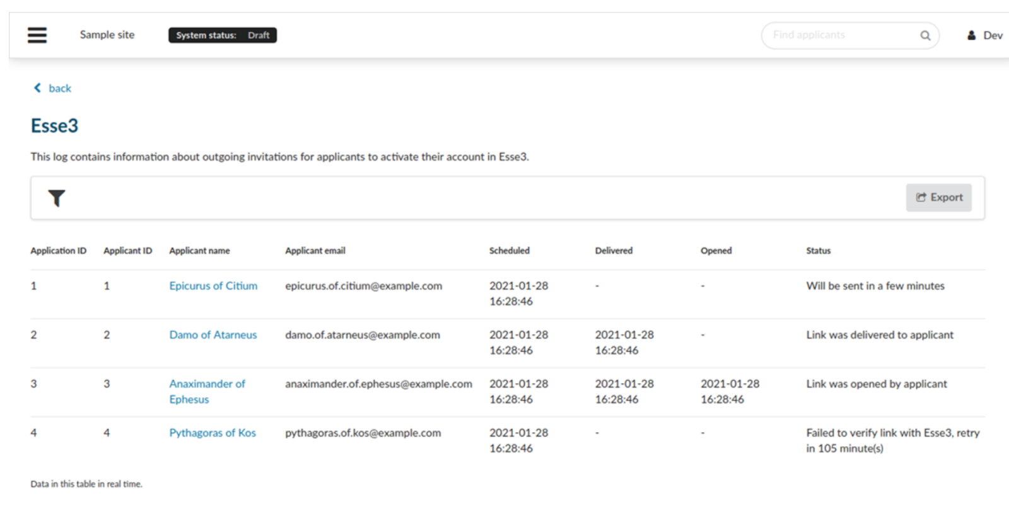This screenshot has height=522, width=1009.
Task: Open Pythagoras of Kos applicant profile
Action: [213, 433]
